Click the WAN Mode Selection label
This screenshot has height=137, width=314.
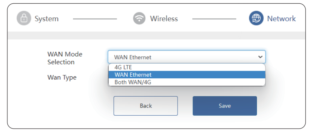tap(65, 58)
